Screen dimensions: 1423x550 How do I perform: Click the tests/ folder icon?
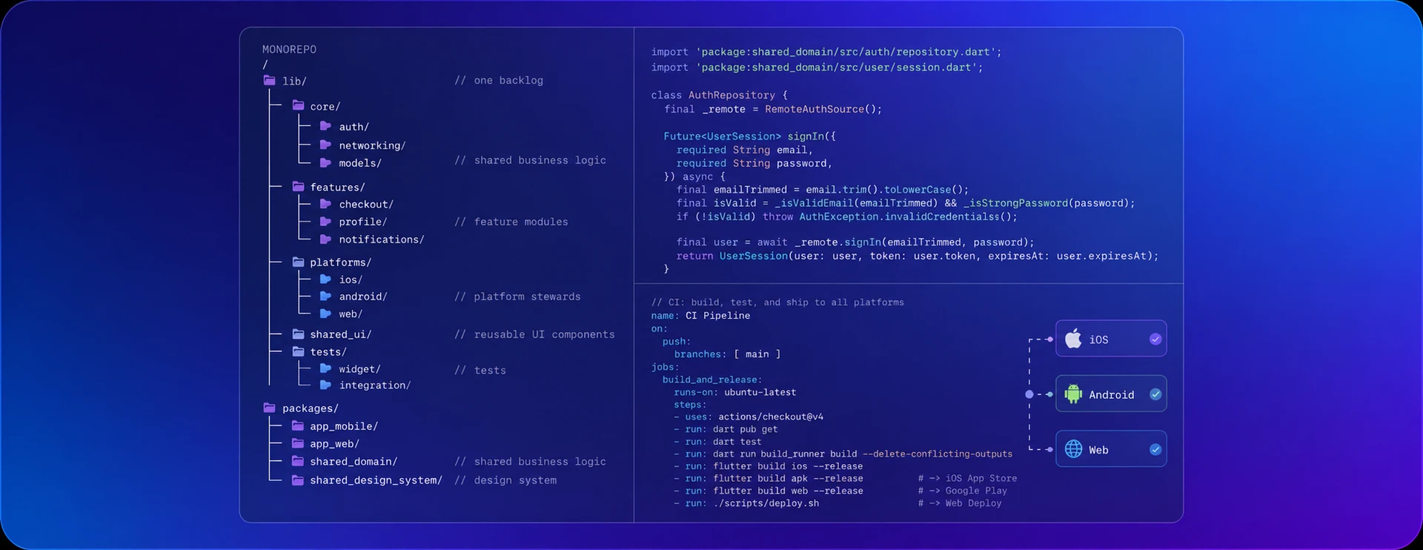click(x=298, y=351)
